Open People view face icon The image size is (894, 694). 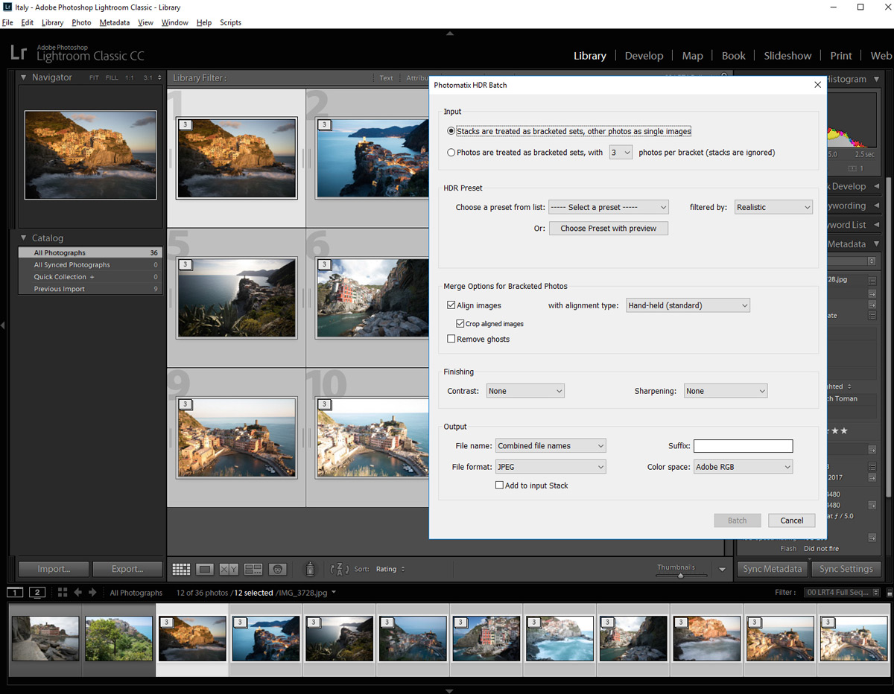coord(278,569)
